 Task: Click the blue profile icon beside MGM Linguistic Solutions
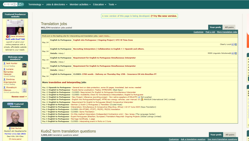(x=236, y=53)
